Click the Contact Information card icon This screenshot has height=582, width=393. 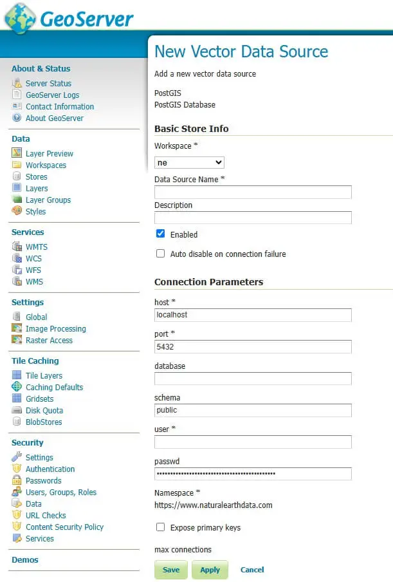click(x=17, y=106)
